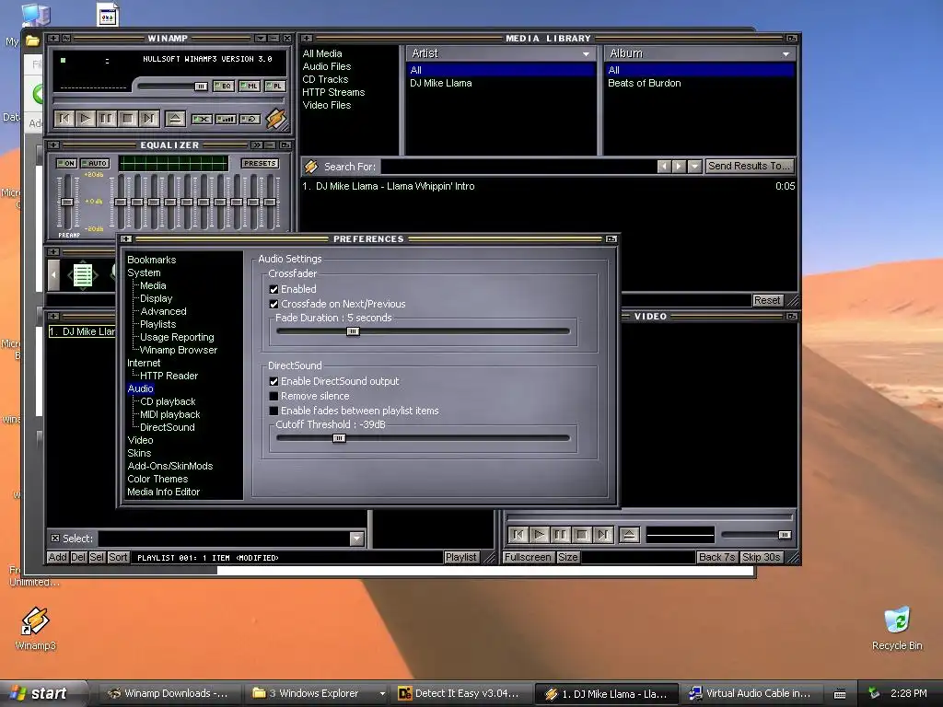Click Pause in Winamp main window
This screenshot has height=707, width=943.
[107, 119]
